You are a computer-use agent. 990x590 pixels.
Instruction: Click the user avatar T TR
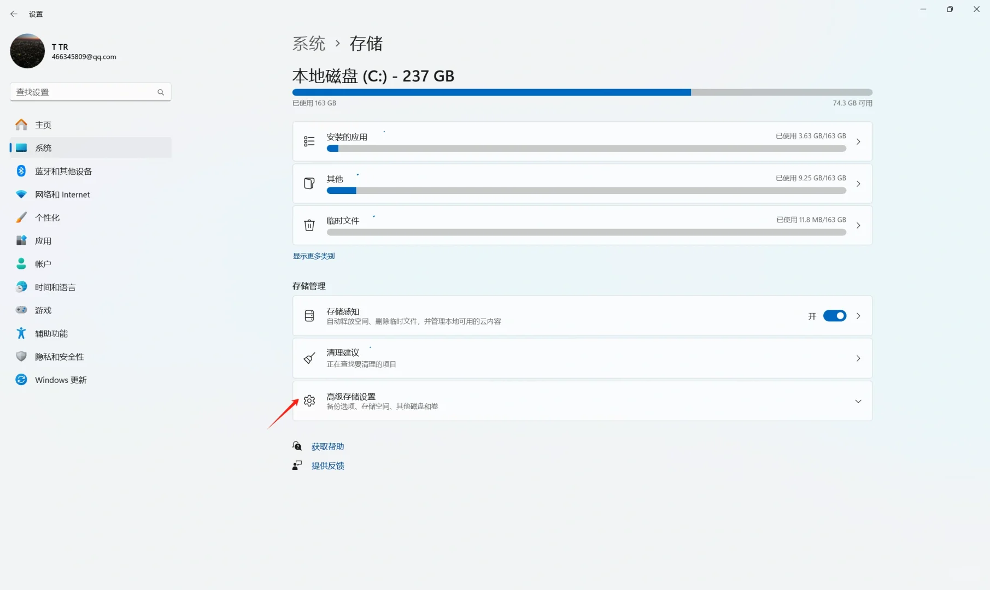click(x=27, y=51)
